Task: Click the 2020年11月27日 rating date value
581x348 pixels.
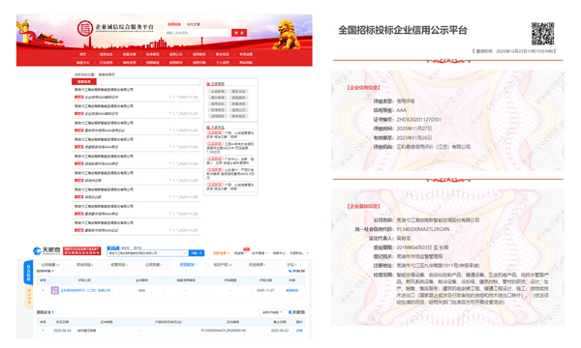Action: [414, 129]
